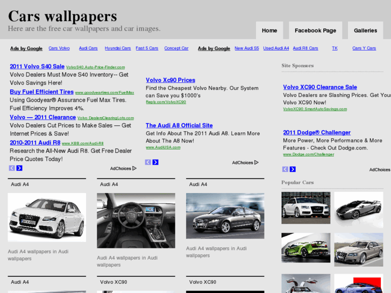This screenshot has width=391, height=293.
Task: Click the Audi A4 title above gray car
Action: coord(198,184)
